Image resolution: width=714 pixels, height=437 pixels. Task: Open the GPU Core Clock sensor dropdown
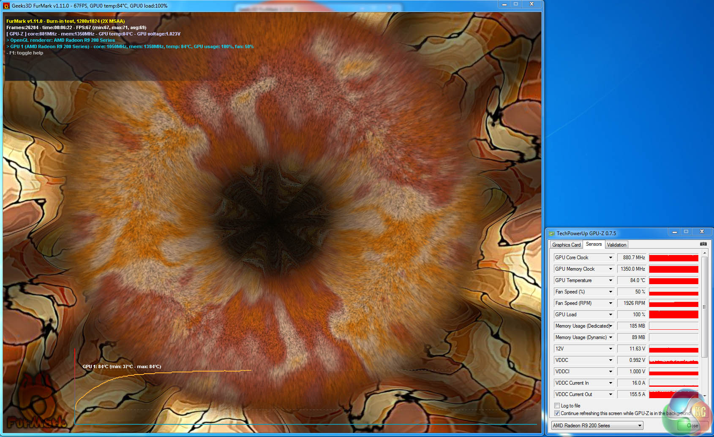coord(610,258)
